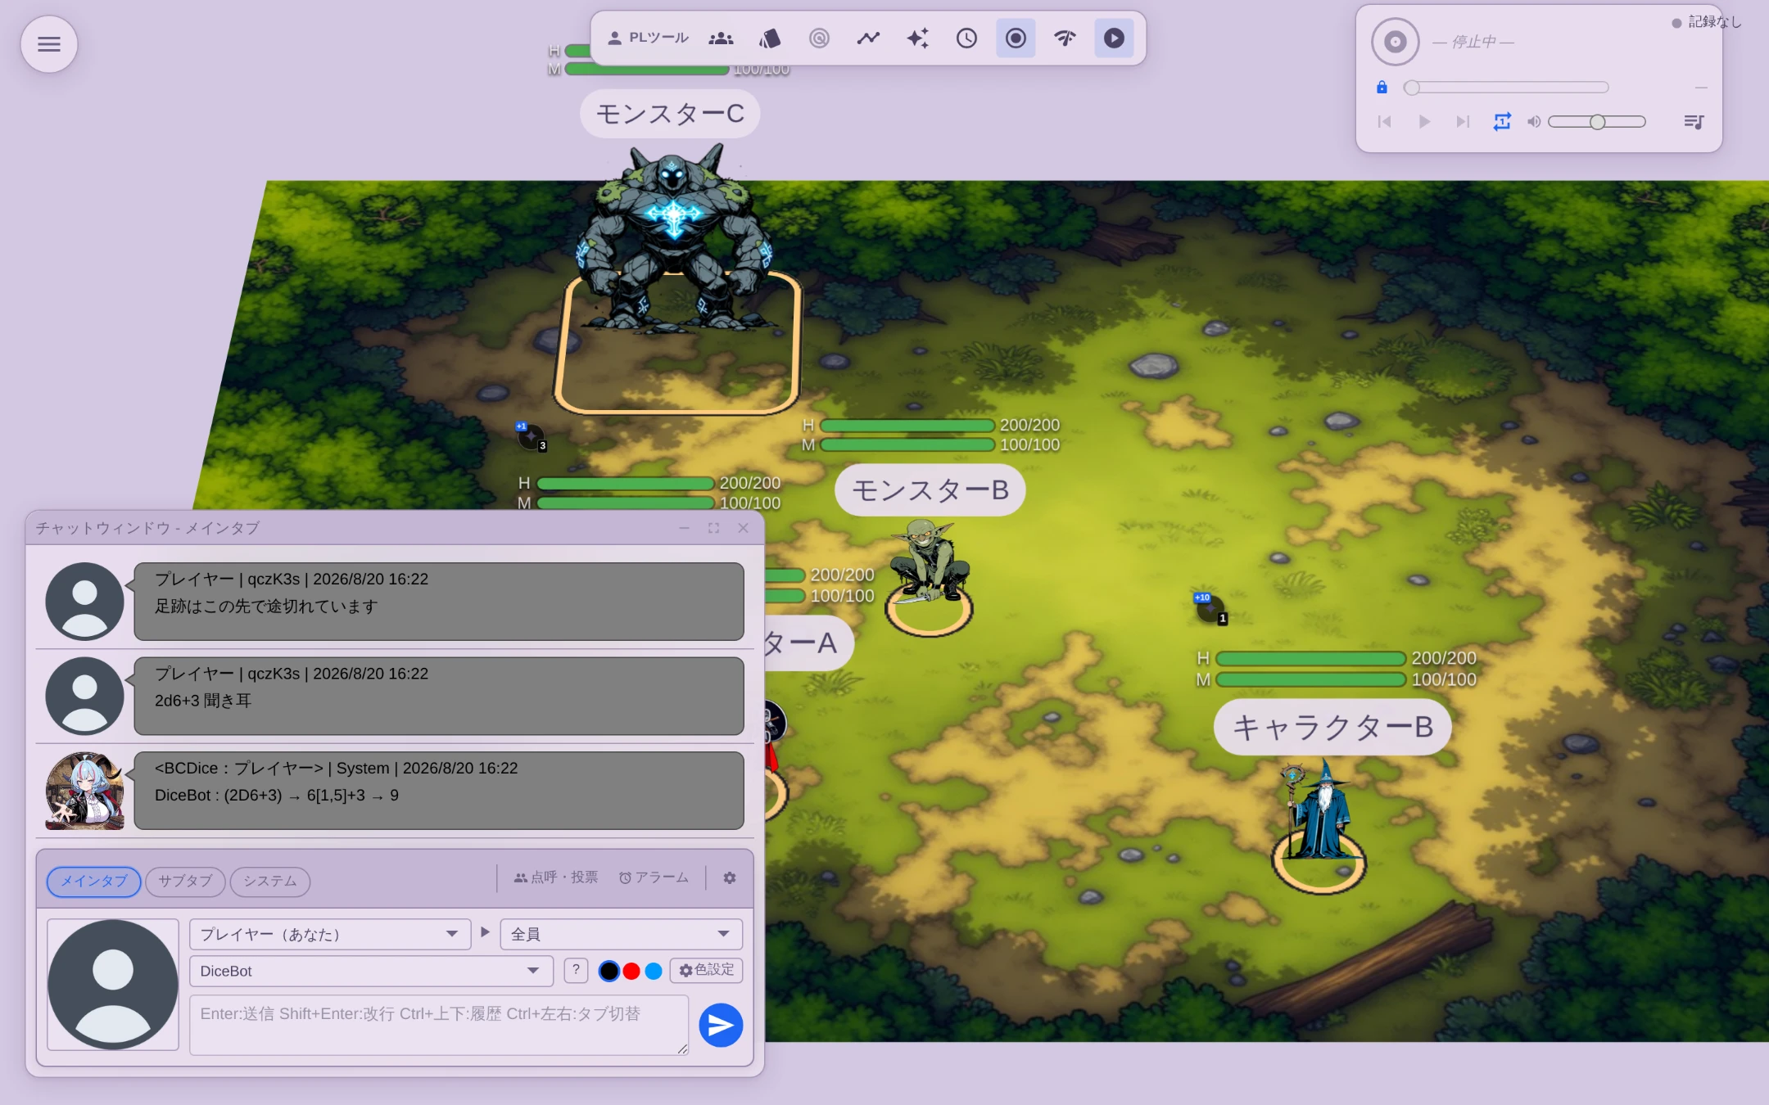Mute using the speaker volume icon
Viewport: 1769px width, 1105px height.
(x=1534, y=122)
